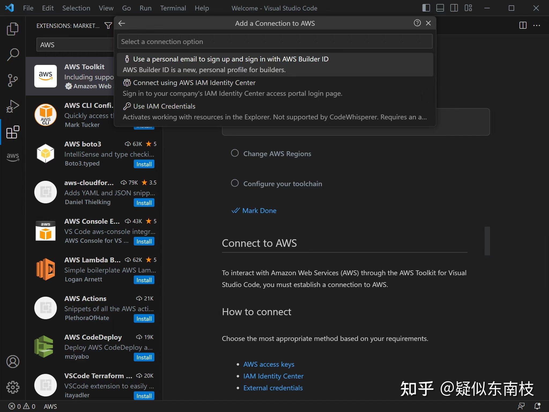Viewport: 549px width, 412px height.
Task: Open the notifications bell in the status bar
Action: click(537, 406)
